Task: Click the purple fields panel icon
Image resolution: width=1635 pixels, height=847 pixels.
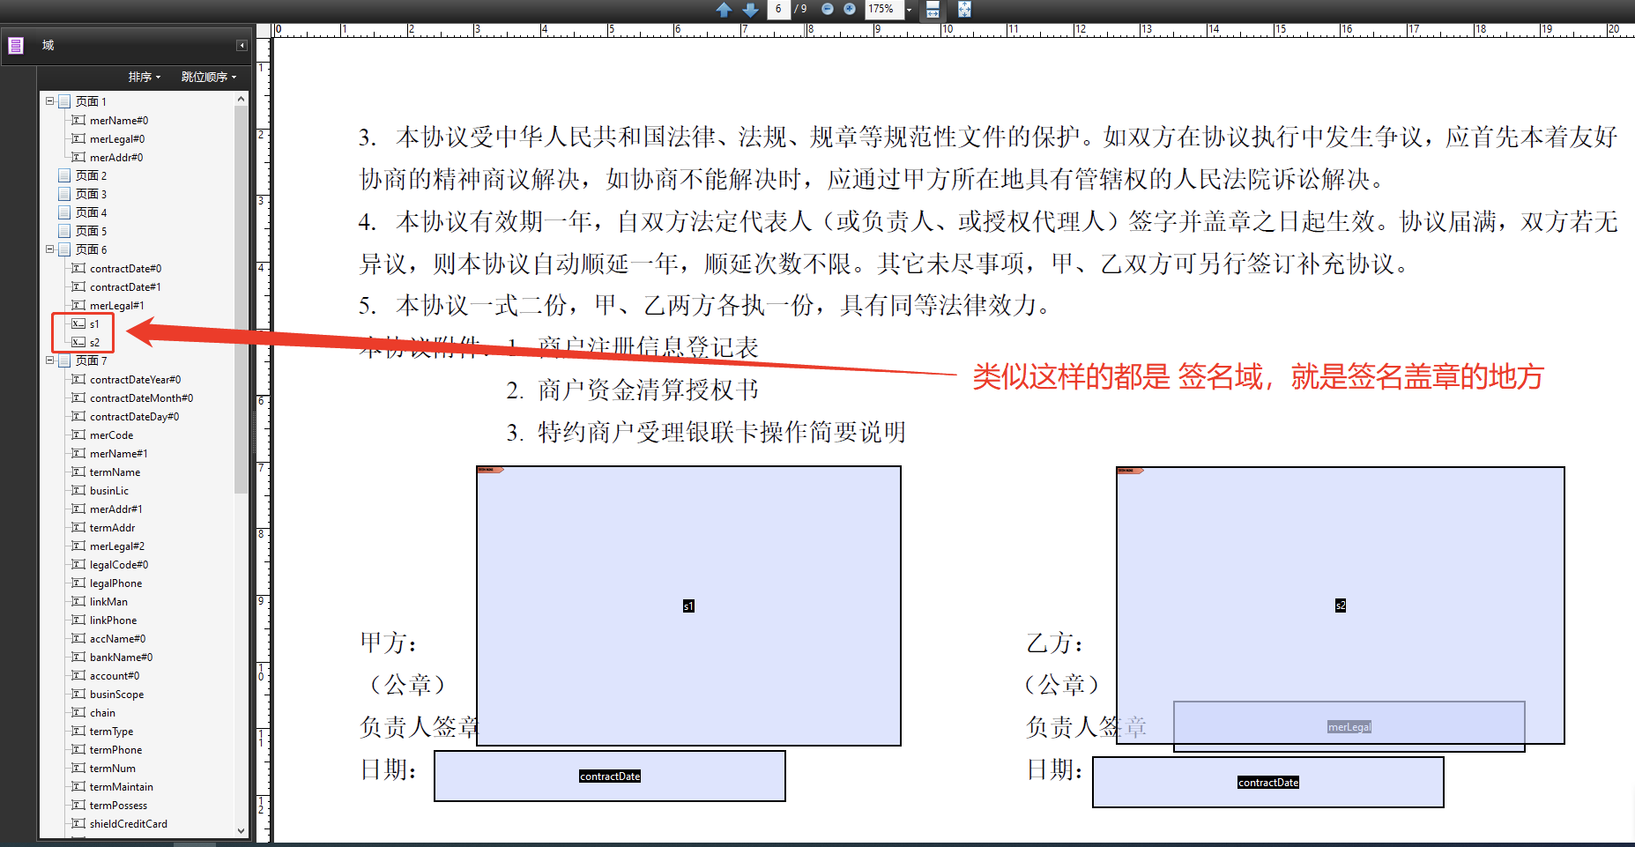Action: click(x=16, y=45)
